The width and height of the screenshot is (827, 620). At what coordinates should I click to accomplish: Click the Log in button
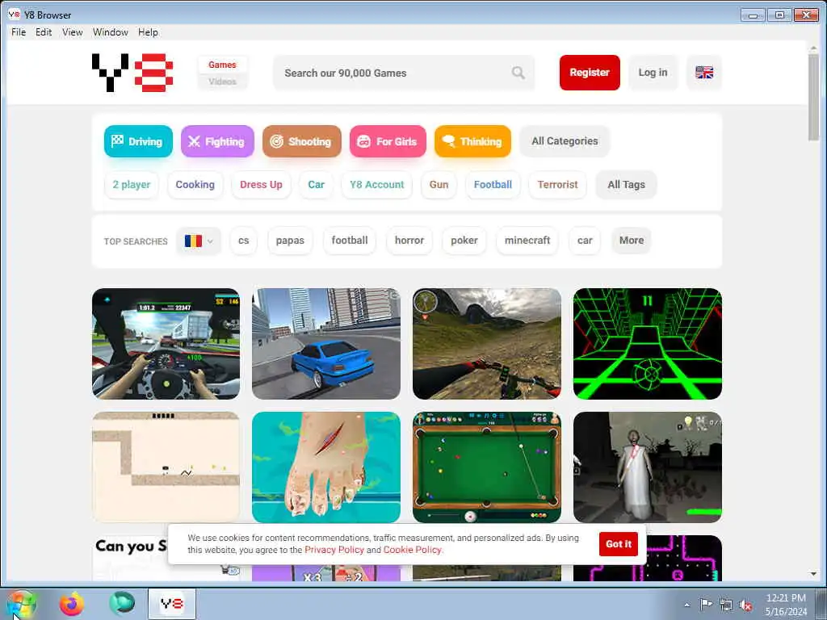(653, 72)
